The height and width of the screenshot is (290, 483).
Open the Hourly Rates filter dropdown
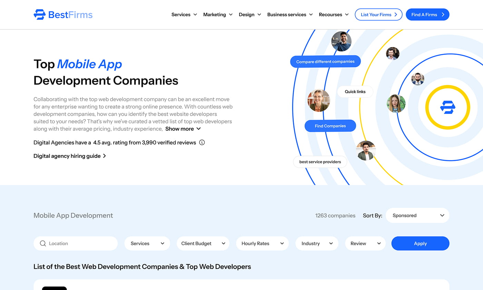click(x=262, y=243)
